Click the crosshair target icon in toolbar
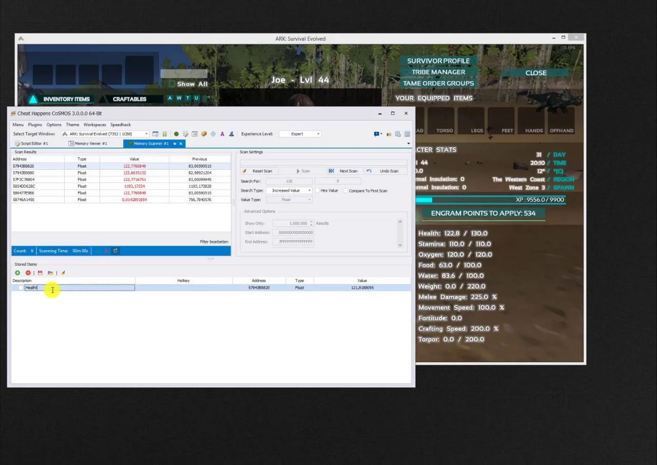Screen dimensions: 657x465 [x=213, y=134]
